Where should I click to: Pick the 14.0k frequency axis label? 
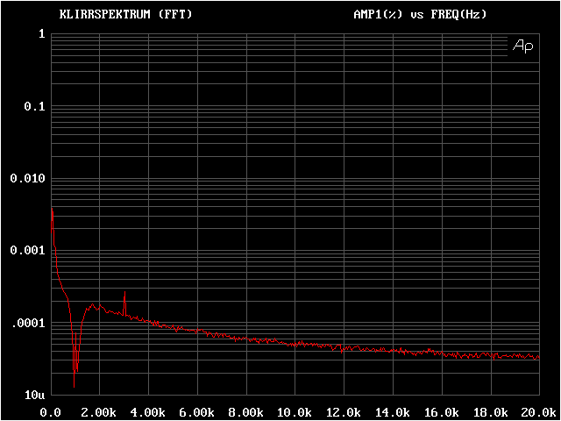(x=392, y=411)
